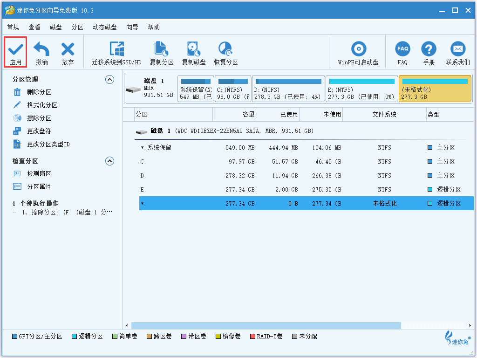Open the 磁盘 menu
Viewport: 477px width, 358px height.
[56, 28]
